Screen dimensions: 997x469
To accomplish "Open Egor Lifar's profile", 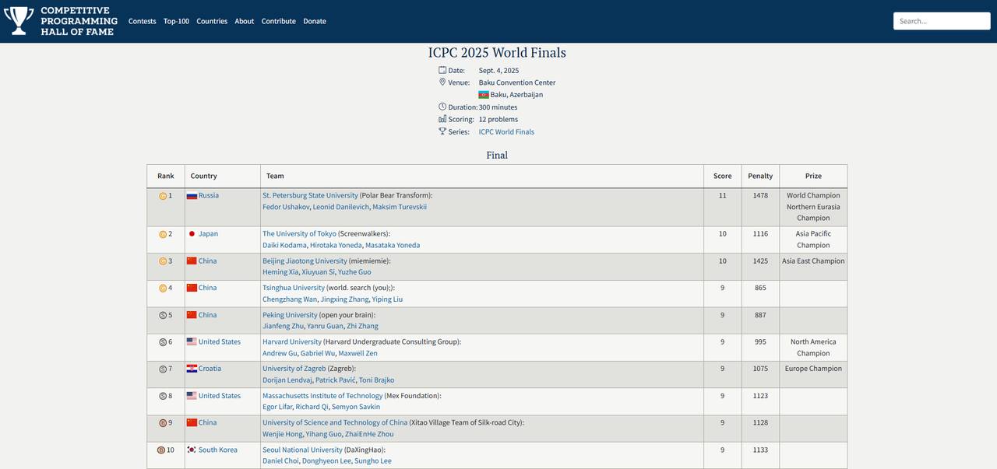I will click(x=277, y=407).
